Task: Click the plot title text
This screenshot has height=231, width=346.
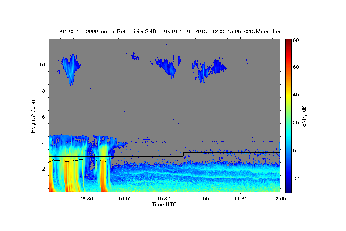Action: (x=170, y=31)
